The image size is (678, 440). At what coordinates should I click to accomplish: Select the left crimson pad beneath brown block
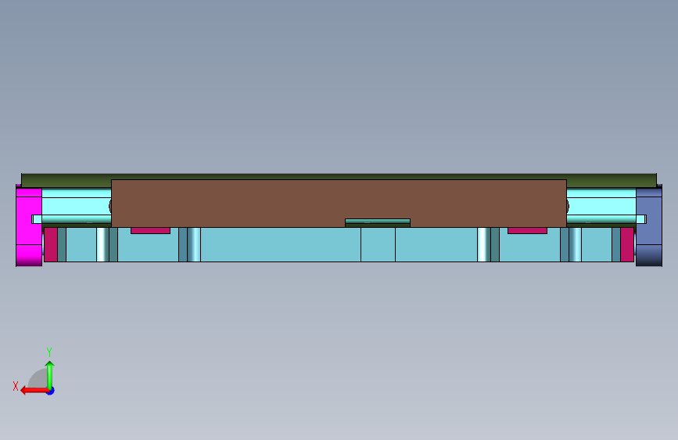pos(150,231)
